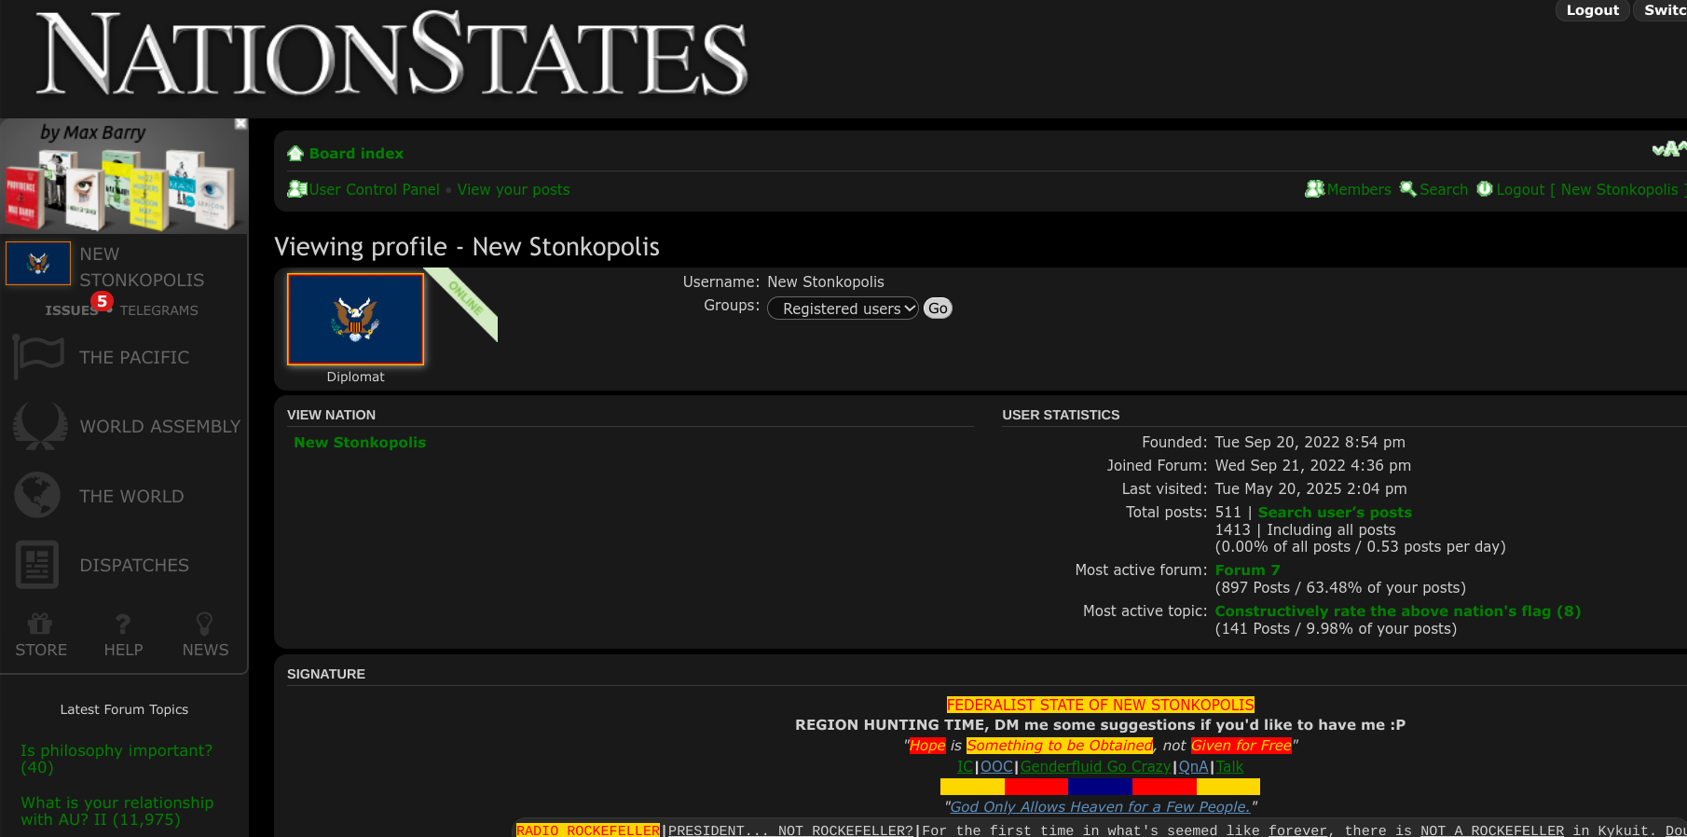This screenshot has width=1687, height=837.
Task: Click the QnA link in signature
Action: [x=1194, y=766]
